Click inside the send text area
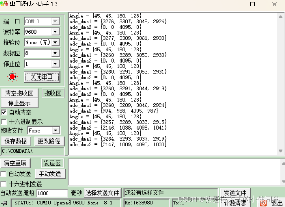 tap(174, 172)
